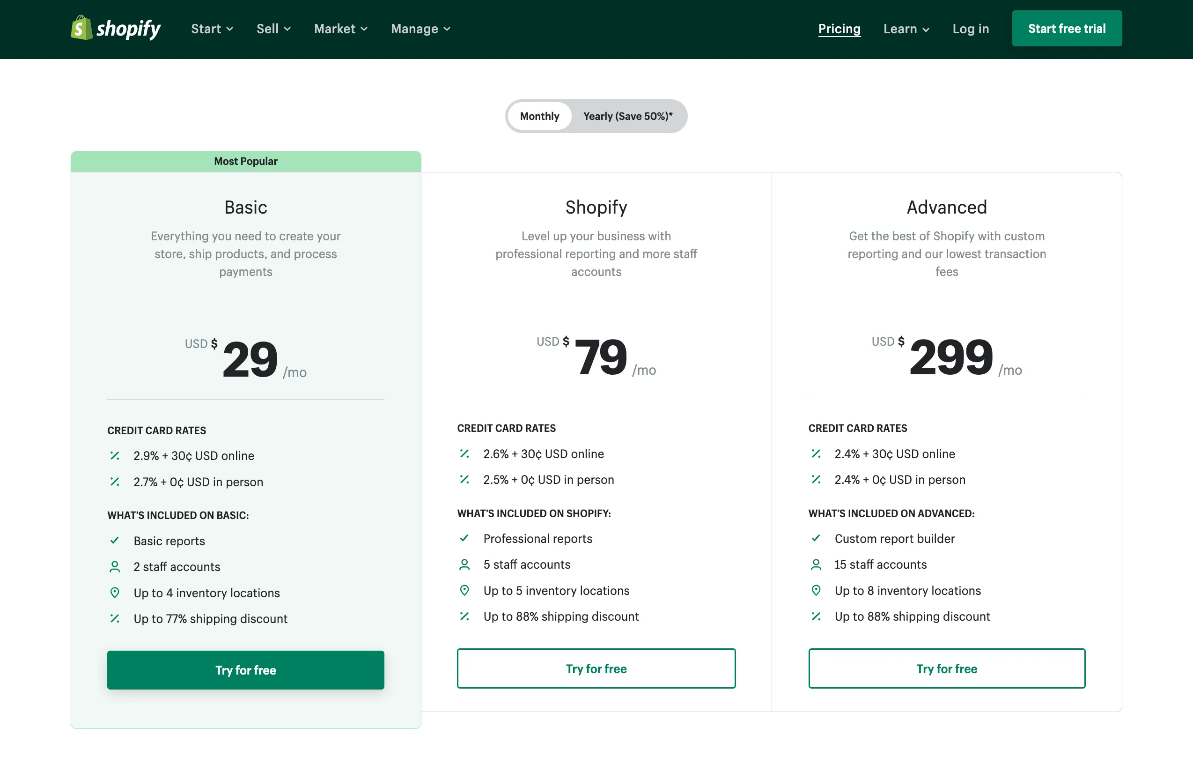Click the Start free trial button
Image resolution: width=1193 pixels, height=757 pixels.
(1066, 29)
